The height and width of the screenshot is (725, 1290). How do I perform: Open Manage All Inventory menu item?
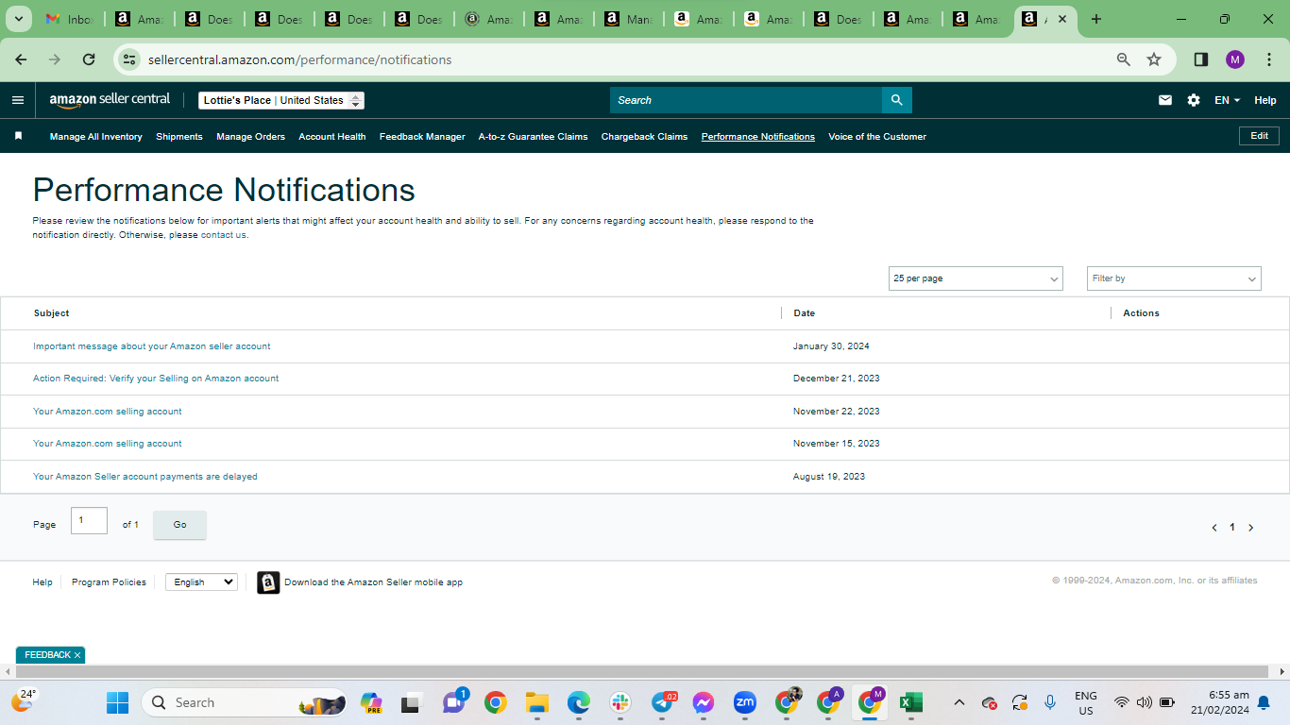pos(96,137)
